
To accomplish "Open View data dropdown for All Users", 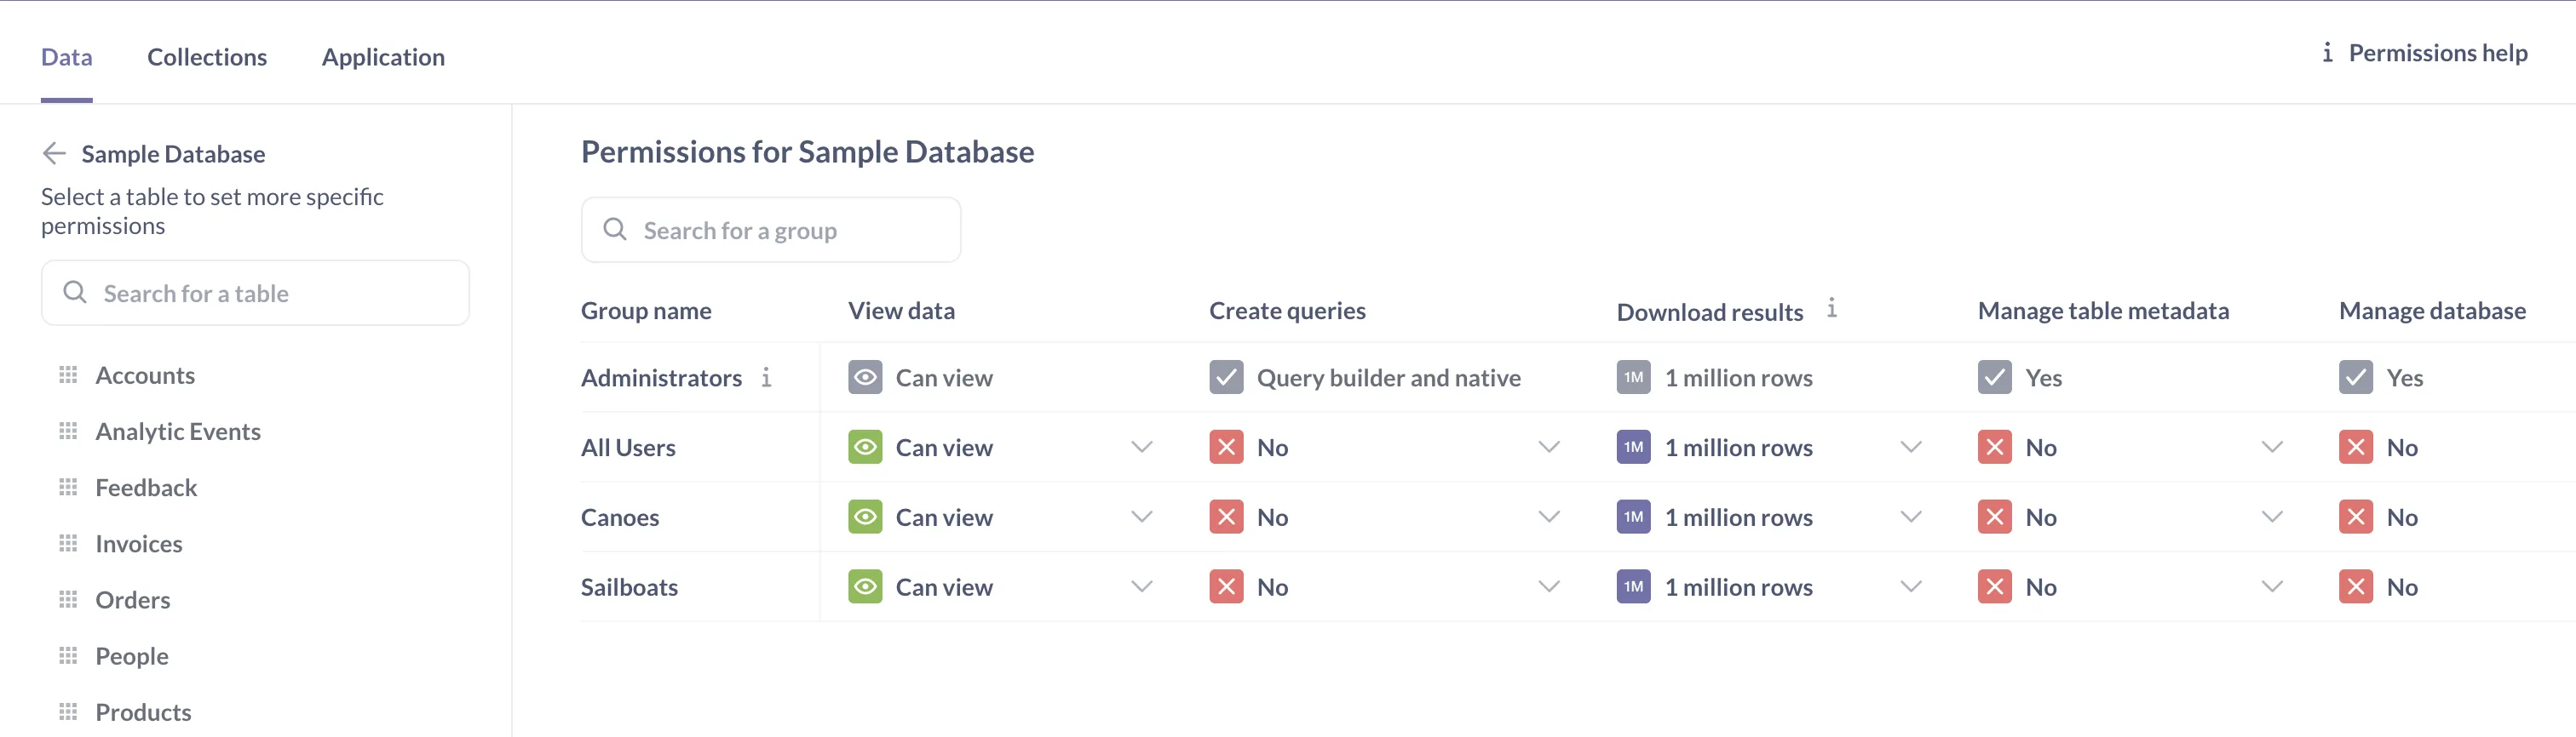I will tap(1141, 447).
